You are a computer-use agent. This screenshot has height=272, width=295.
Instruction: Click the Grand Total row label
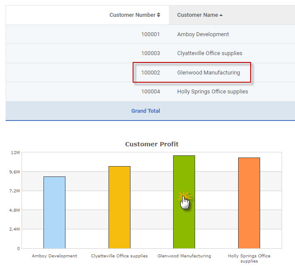(146, 111)
